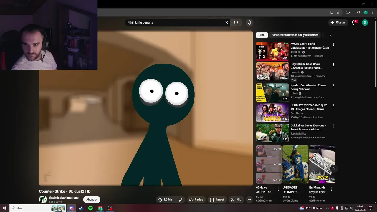The height and width of the screenshot is (212, 377).
Task: Open İçerde Sarp&Mestan video thumbnail
Action: (272, 92)
